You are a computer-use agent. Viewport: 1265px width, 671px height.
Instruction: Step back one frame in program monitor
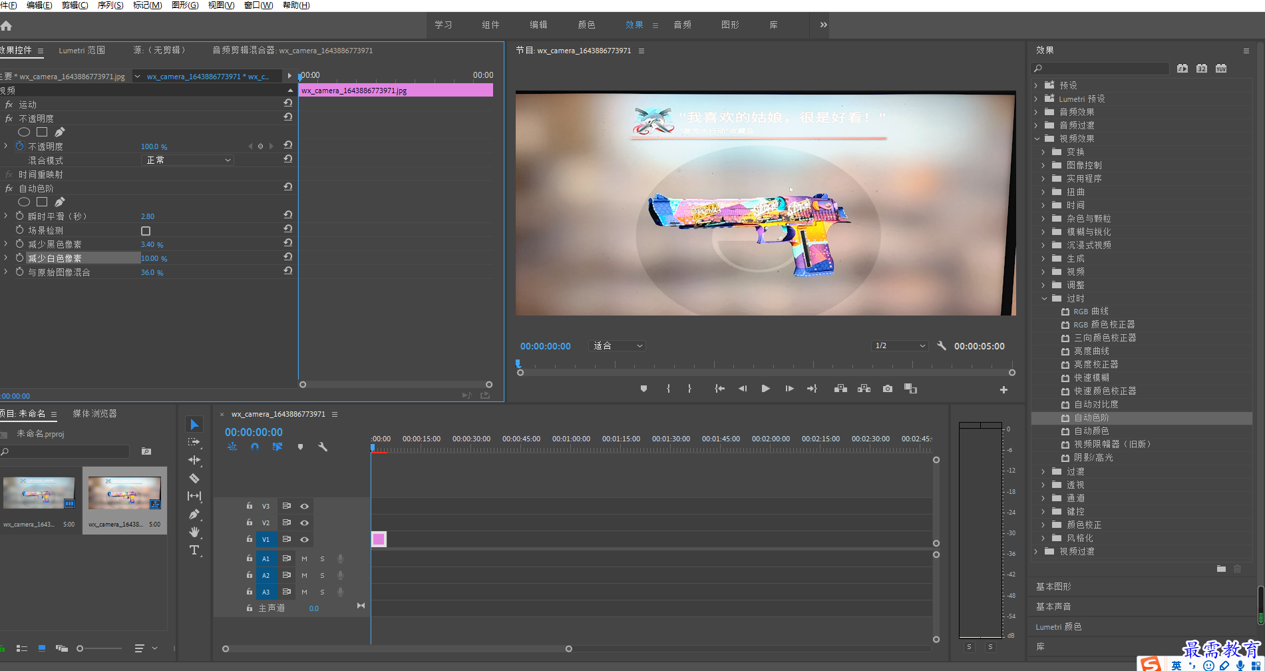click(743, 389)
